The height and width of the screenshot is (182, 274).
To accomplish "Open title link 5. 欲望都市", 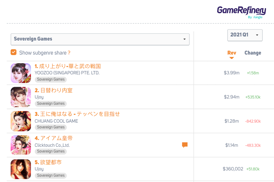I will [48, 162].
